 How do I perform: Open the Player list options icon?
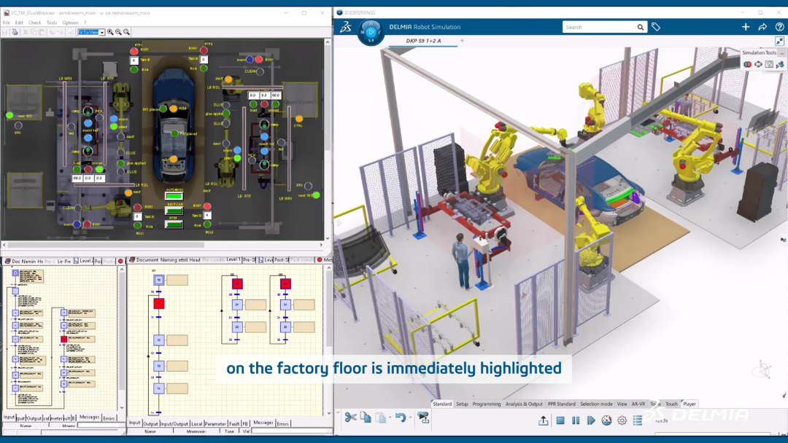tap(637, 420)
